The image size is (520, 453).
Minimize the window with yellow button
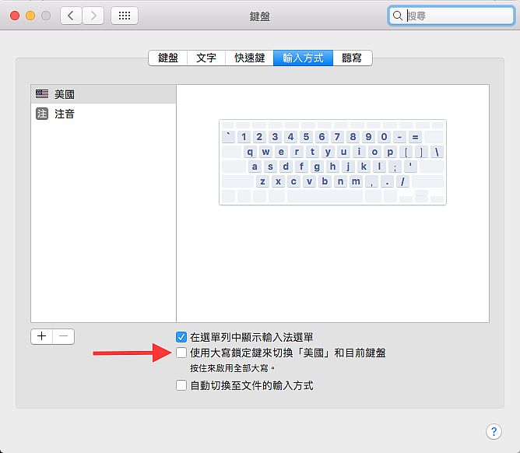30,16
